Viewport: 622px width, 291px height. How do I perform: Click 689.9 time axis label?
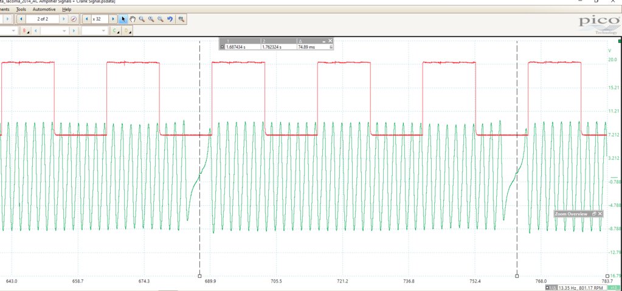tap(210, 281)
